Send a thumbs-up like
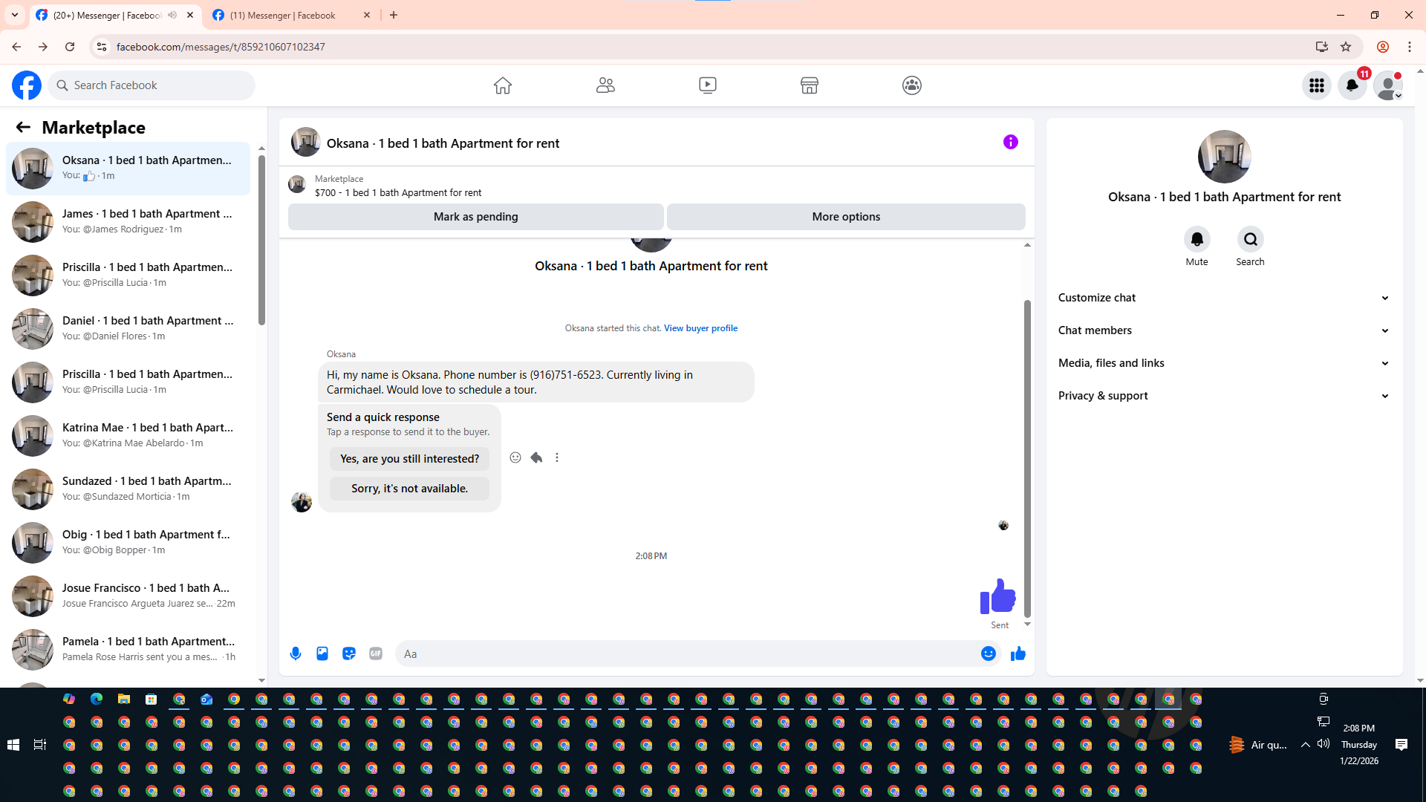The image size is (1426, 802). pos(1018,653)
